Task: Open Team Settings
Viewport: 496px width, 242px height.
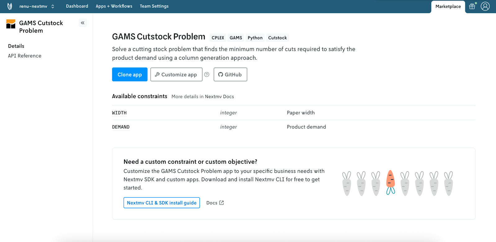Action: 154,6
